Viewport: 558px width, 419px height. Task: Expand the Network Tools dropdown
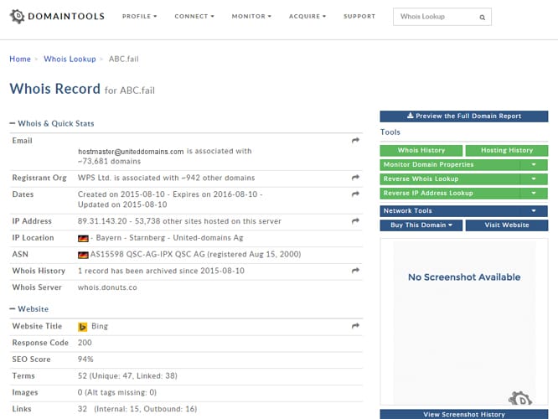point(533,211)
